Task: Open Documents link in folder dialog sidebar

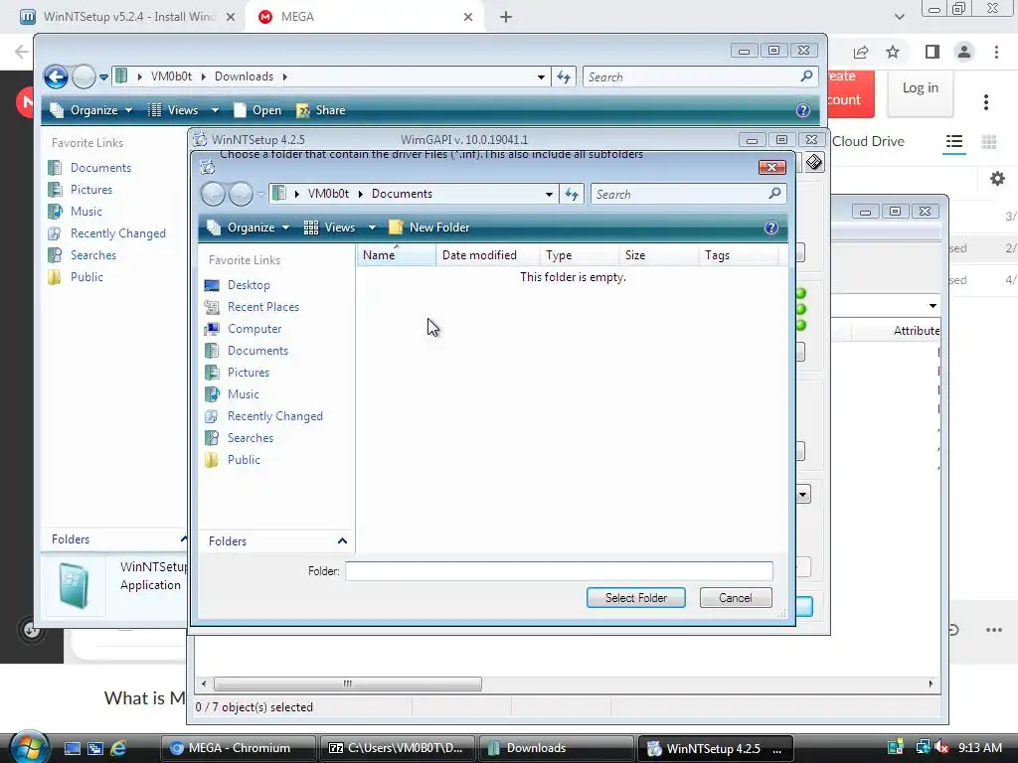Action: 257,351
